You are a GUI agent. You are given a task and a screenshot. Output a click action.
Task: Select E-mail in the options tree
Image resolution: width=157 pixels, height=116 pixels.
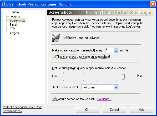(x=13, y=25)
